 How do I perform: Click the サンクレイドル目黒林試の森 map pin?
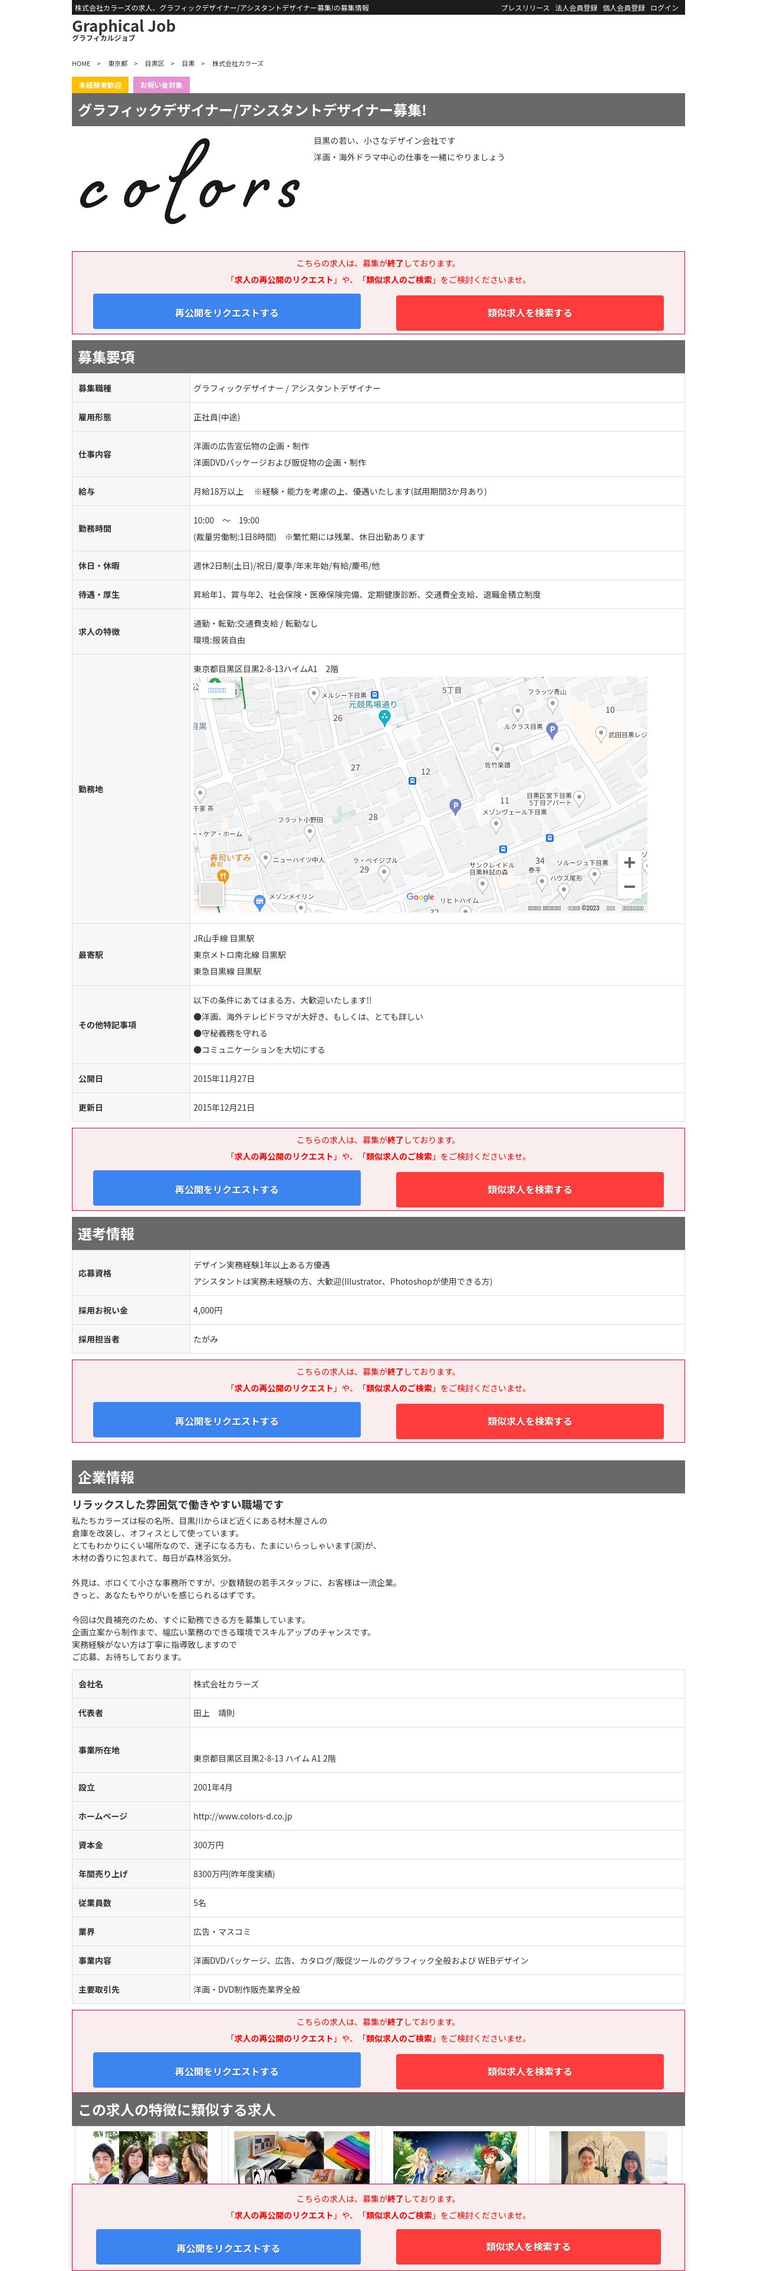[x=482, y=884]
